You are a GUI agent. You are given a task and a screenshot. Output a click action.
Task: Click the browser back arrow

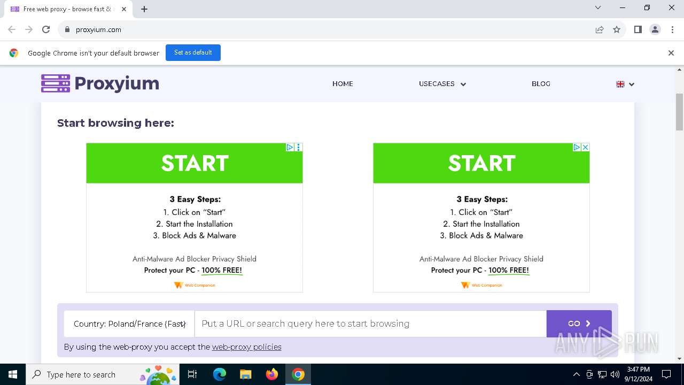pos(12,29)
